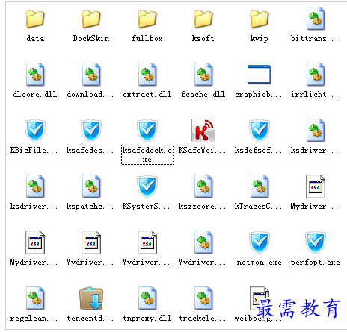The image size is (347, 332).
Task: Select the kszzcore file icon
Action: [203, 187]
